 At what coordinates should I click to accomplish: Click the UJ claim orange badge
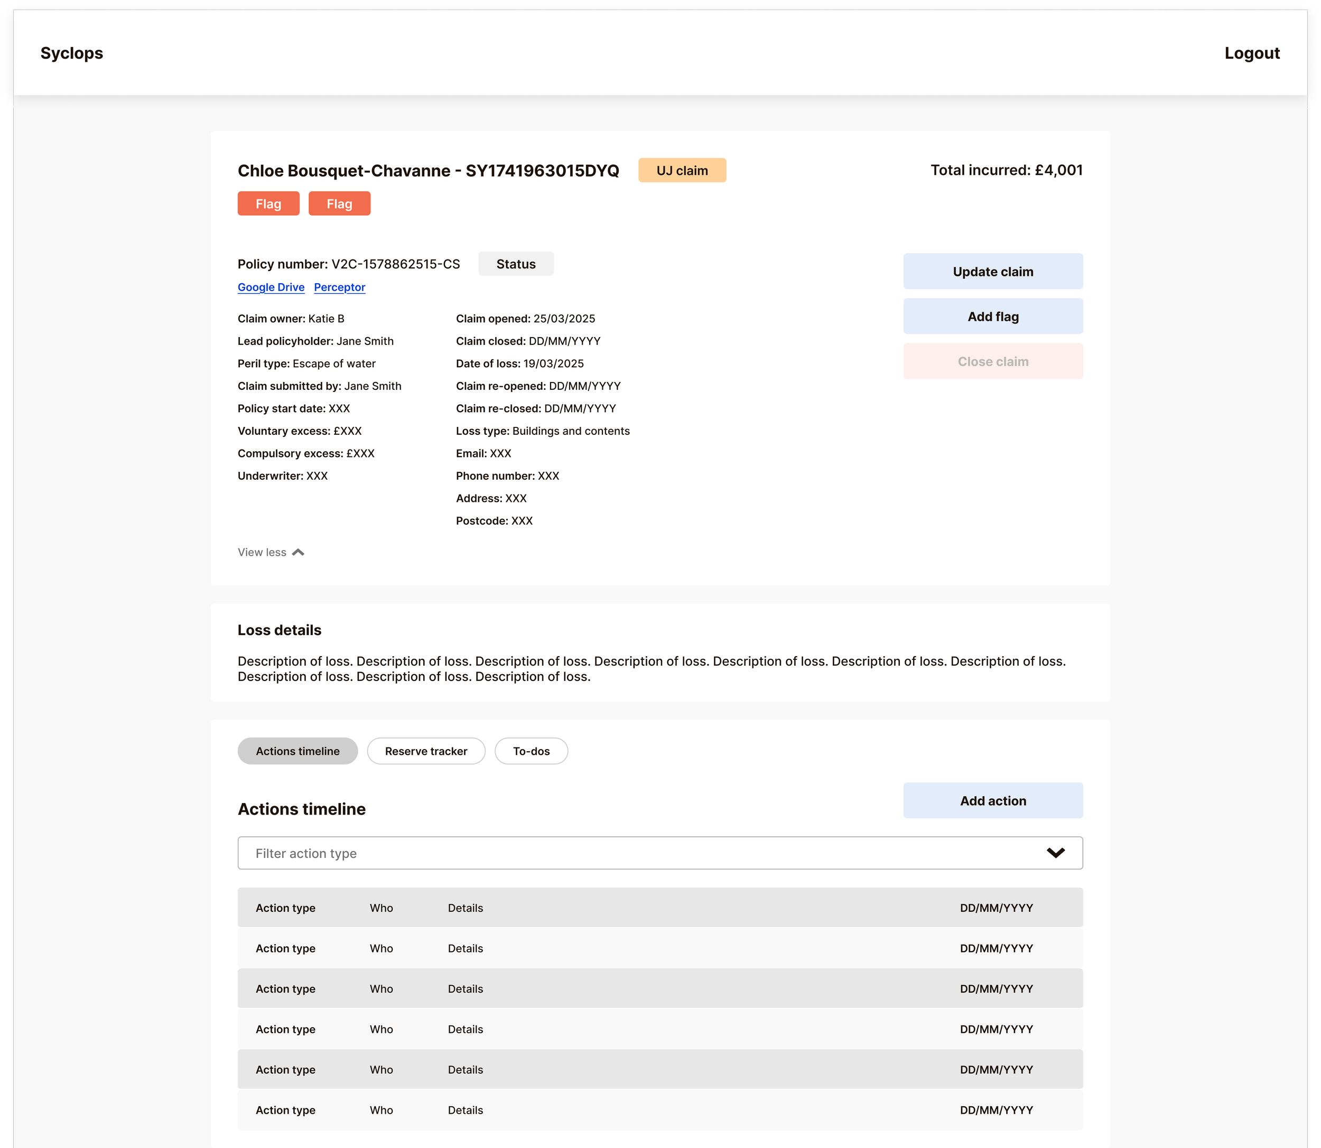pos(682,171)
